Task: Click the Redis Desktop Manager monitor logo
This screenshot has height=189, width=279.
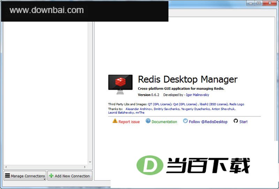Action: pyautogui.click(x=120, y=84)
